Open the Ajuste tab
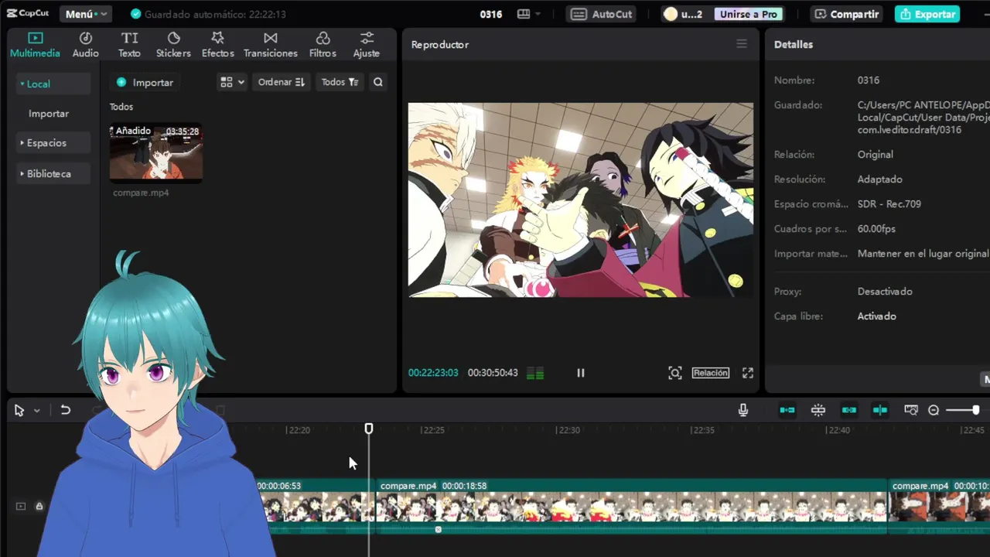 (x=367, y=45)
